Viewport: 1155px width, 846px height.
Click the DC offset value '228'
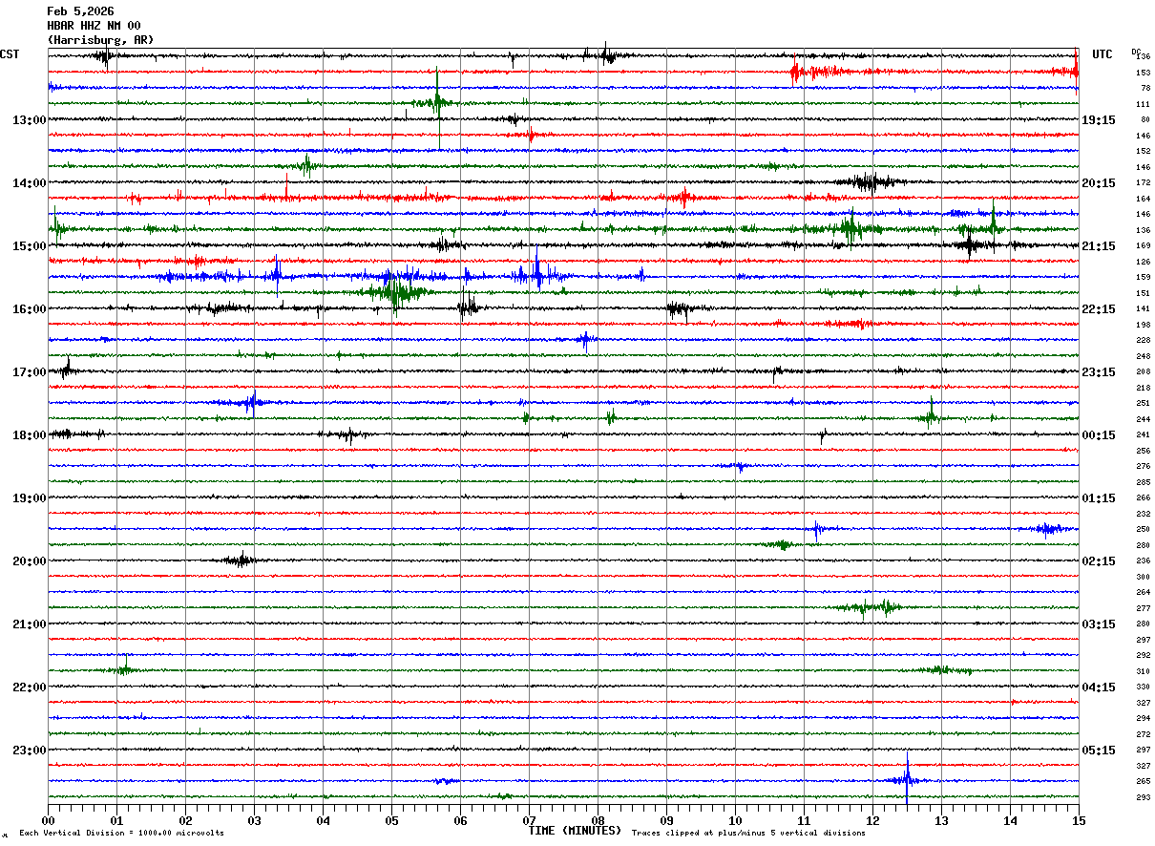point(1143,341)
